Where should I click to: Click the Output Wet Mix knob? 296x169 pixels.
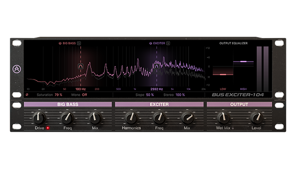(223, 117)
